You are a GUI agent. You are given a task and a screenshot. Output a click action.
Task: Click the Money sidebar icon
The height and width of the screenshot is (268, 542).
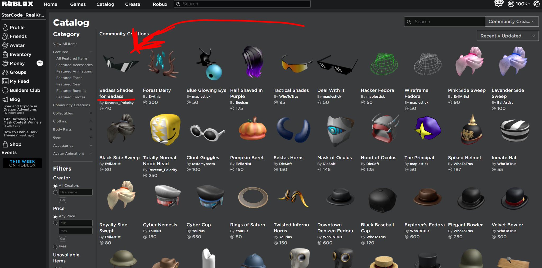[5, 63]
